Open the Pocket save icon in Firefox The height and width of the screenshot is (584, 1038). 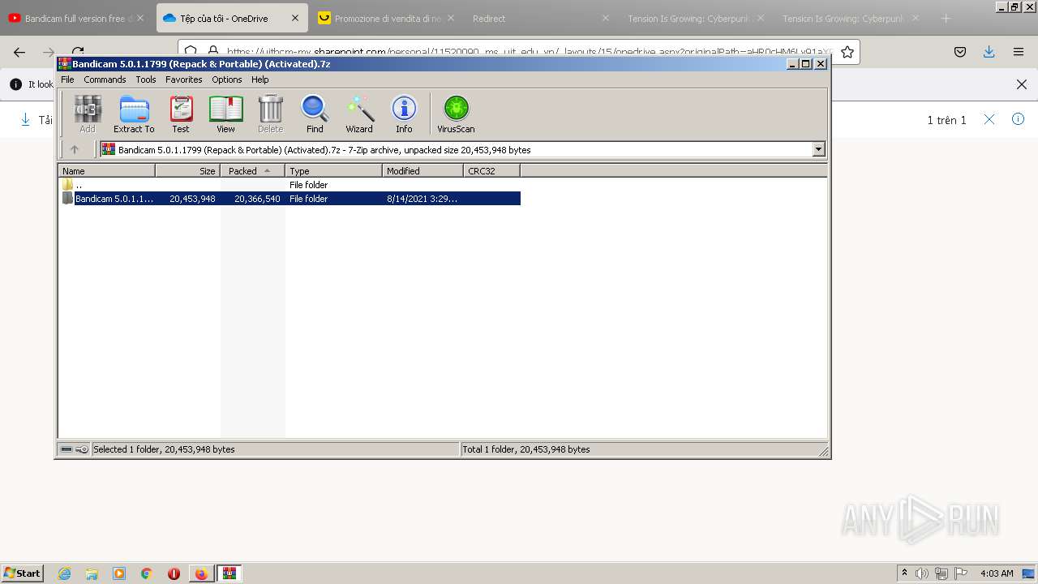[x=960, y=52]
